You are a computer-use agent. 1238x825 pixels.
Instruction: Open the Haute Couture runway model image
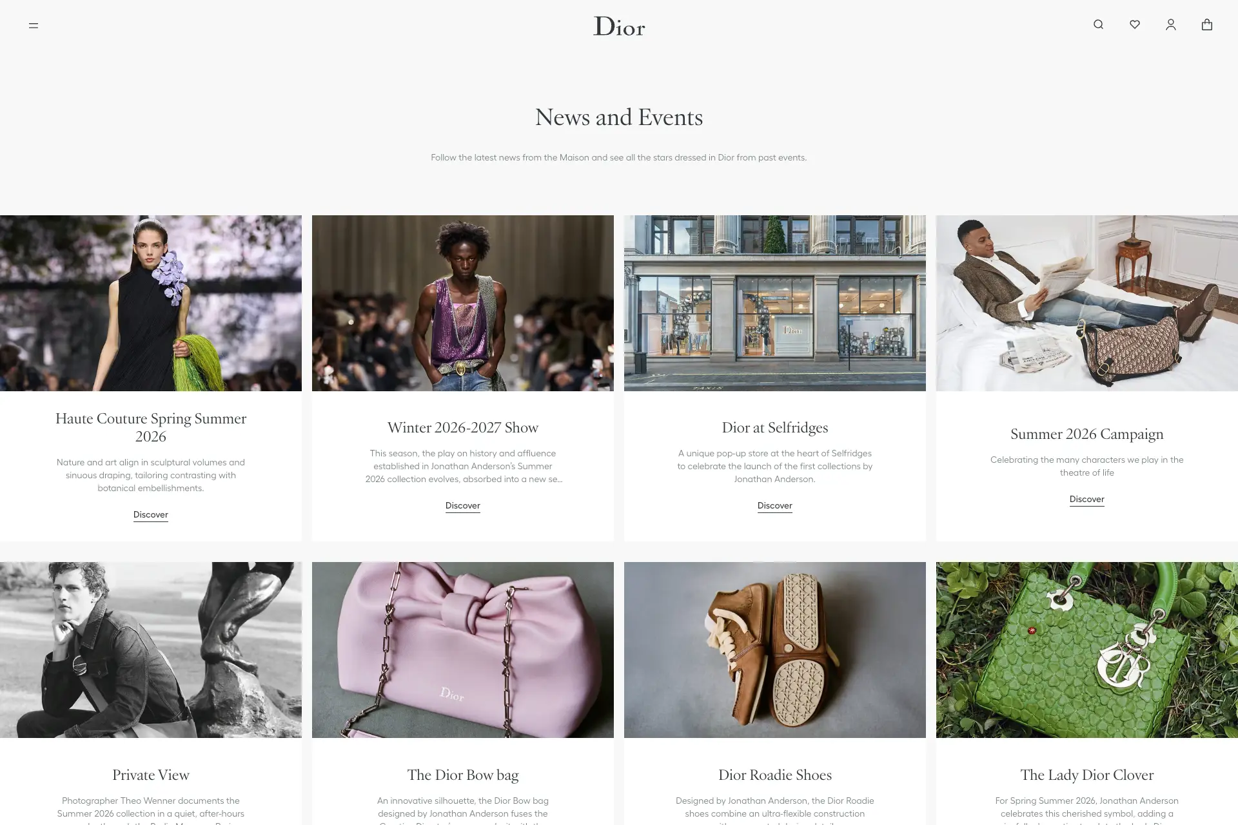click(151, 303)
